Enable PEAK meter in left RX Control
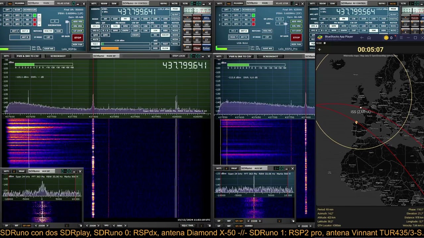This screenshot has width=424, height=238. pos(175,9)
